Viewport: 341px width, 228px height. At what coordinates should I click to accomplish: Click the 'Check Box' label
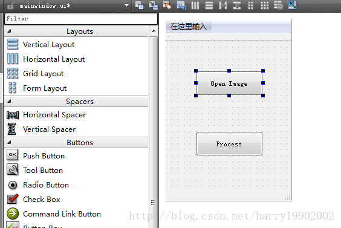42,200
